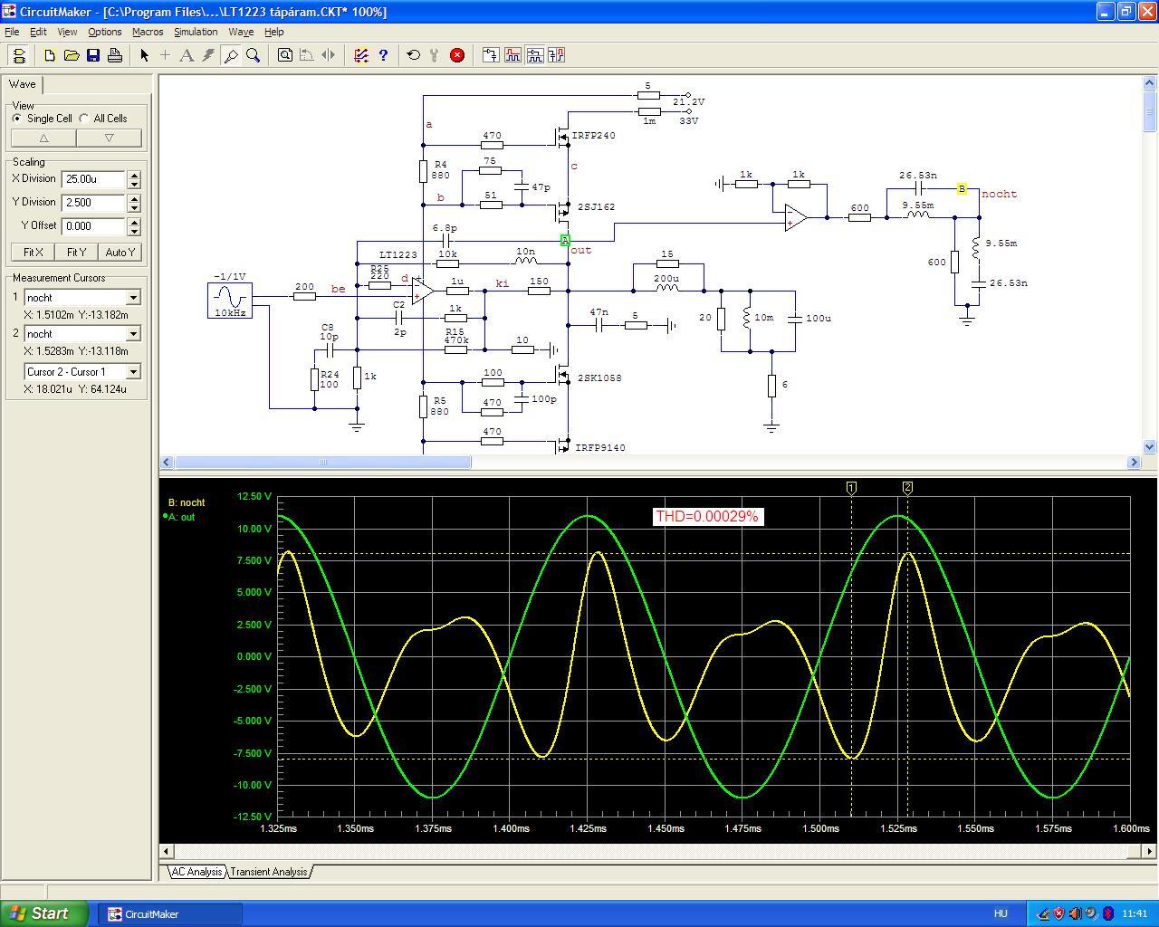Open a file with the folder icon
Viewport: 1159px width, 927px height.
coord(72,55)
